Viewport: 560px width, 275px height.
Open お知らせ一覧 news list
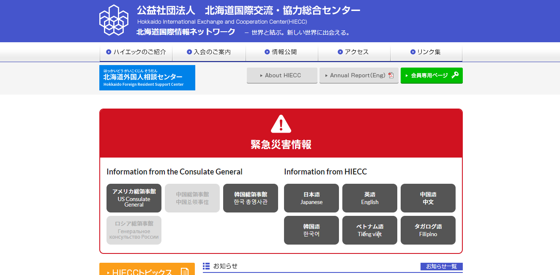442,267
